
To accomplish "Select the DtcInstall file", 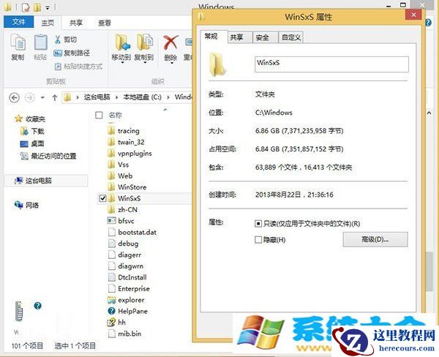I will [127, 277].
